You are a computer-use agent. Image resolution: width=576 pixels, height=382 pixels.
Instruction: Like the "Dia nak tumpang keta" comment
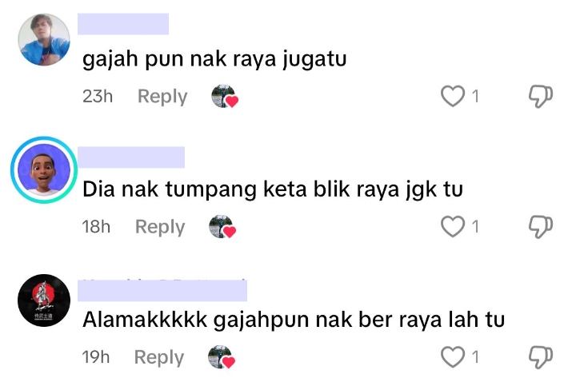(x=453, y=226)
